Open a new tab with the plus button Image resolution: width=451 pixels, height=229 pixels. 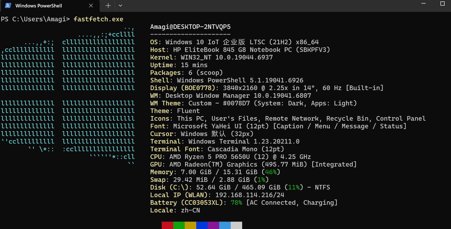pyautogui.click(x=108, y=6)
